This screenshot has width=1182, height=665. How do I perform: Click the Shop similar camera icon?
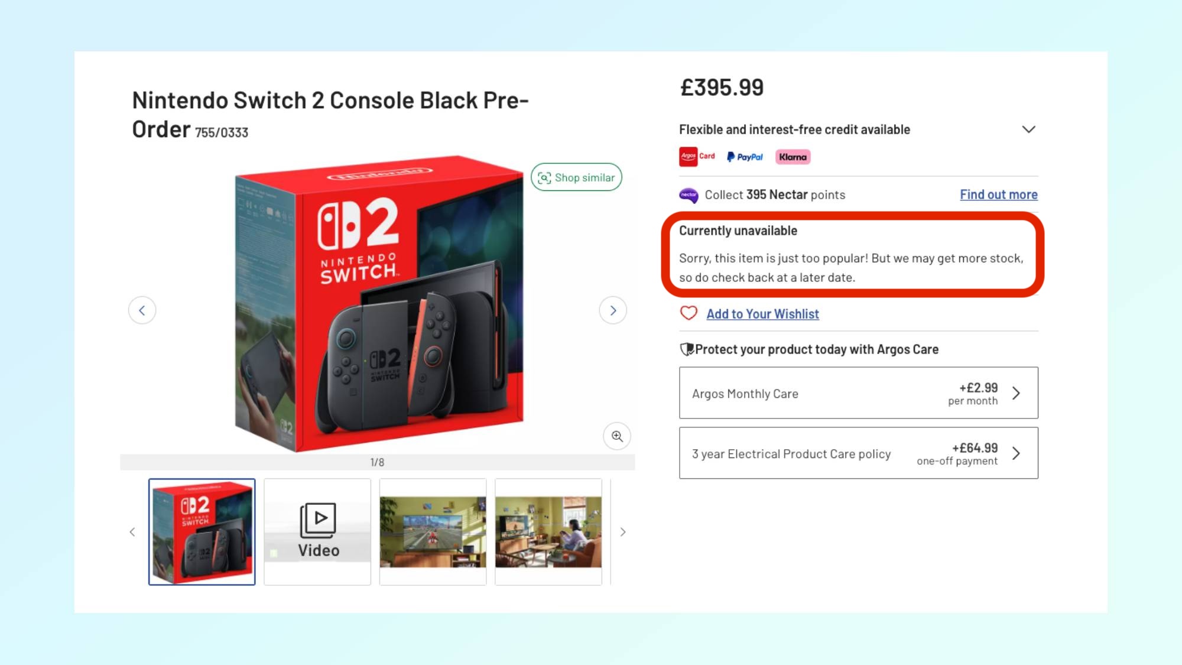(544, 177)
